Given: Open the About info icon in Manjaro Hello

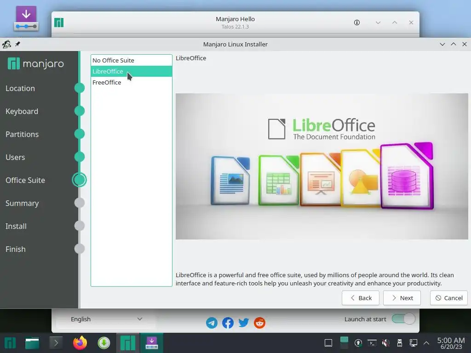Looking at the screenshot, I should (x=357, y=23).
